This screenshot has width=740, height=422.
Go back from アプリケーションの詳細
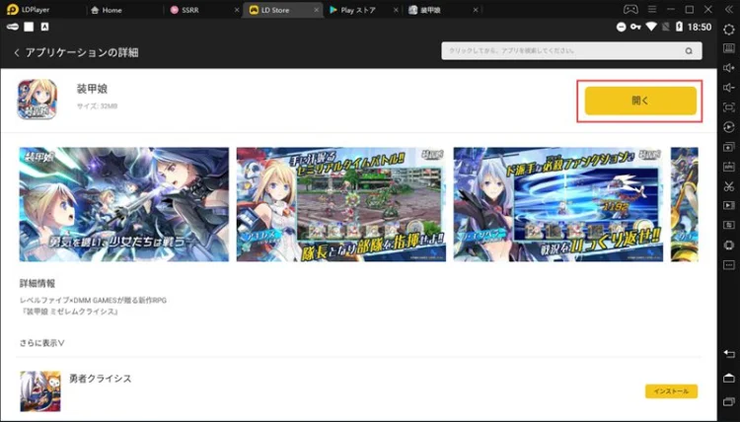(x=17, y=52)
